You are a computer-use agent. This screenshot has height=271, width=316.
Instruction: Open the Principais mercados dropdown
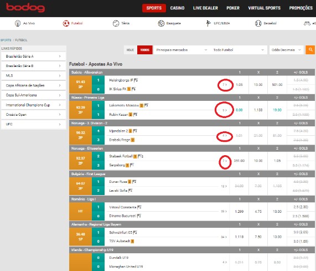(182, 50)
